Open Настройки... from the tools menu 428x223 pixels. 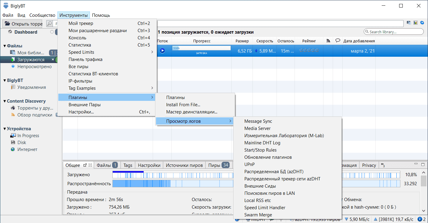point(107,112)
